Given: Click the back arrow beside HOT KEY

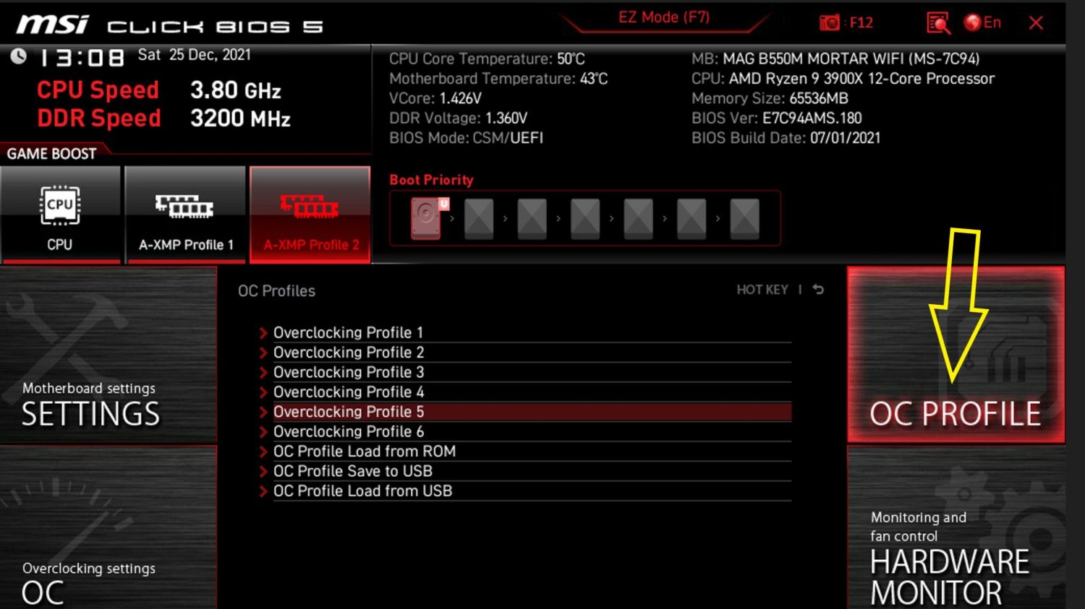Looking at the screenshot, I should pyautogui.click(x=818, y=290).
